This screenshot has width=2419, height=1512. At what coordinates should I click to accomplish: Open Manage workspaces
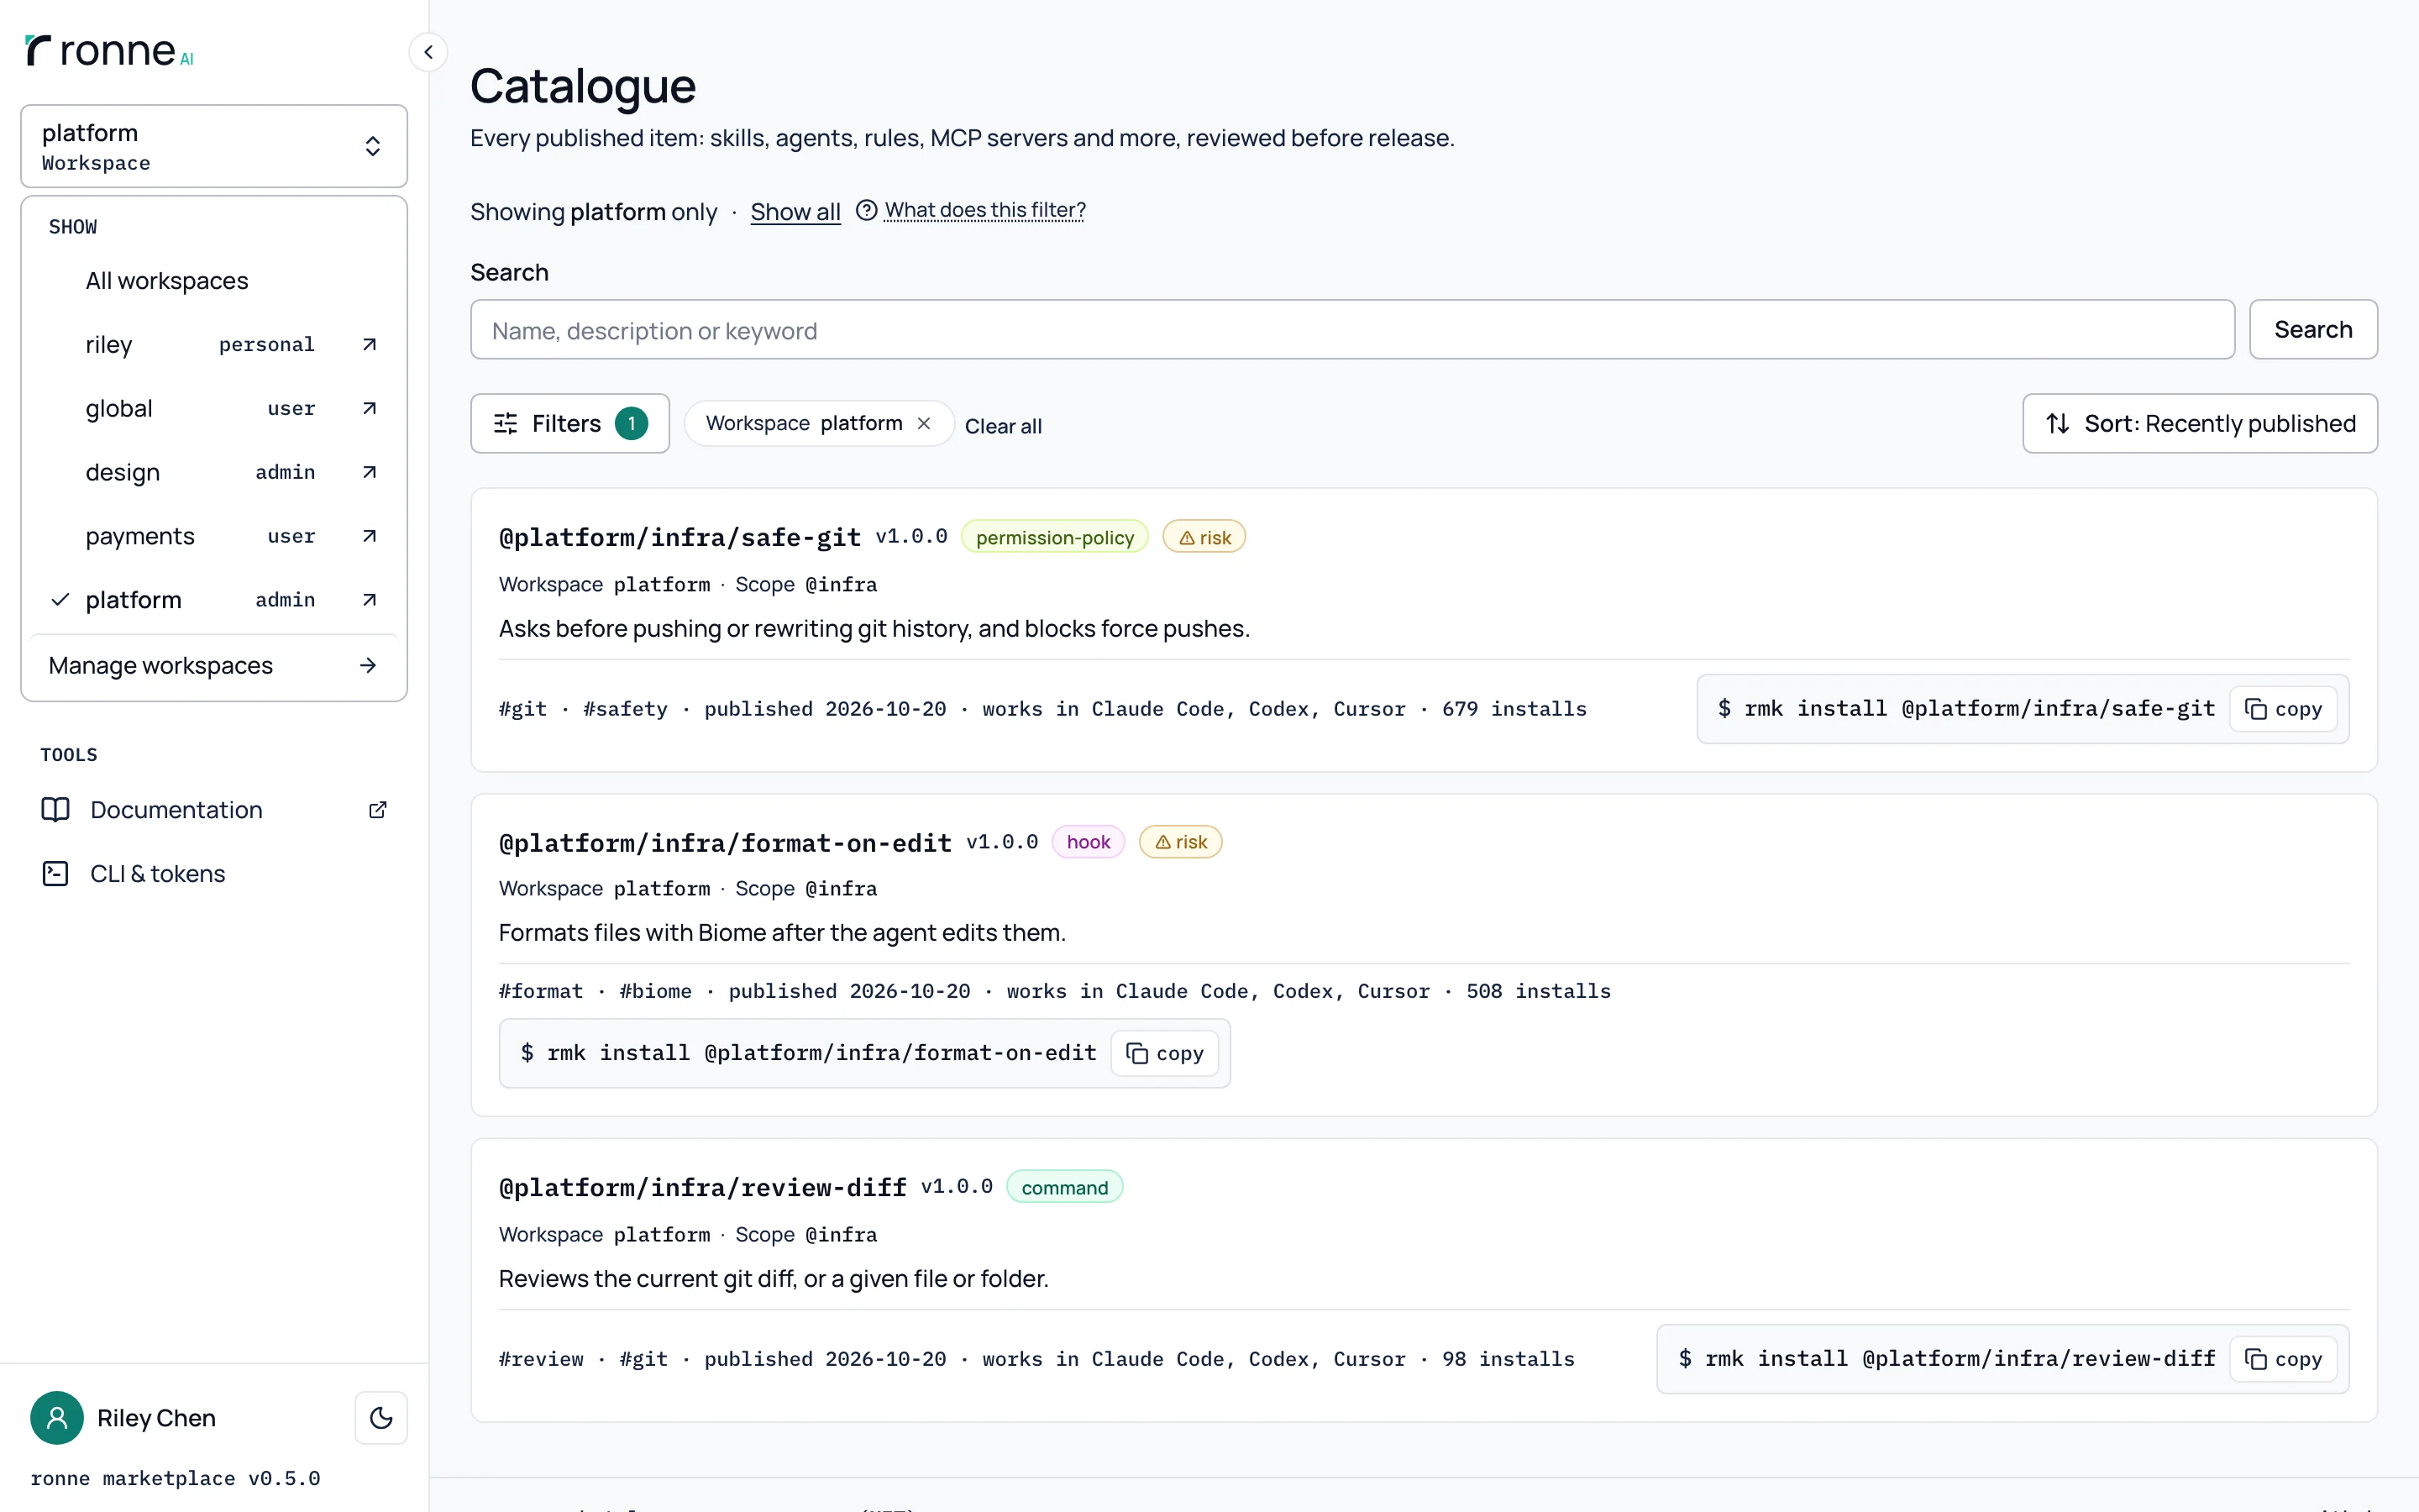pos(214,665)
